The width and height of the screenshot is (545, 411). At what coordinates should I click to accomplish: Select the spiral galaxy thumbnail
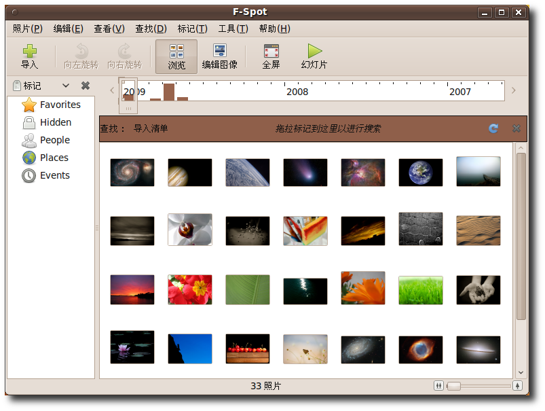[x=132, y=173]
